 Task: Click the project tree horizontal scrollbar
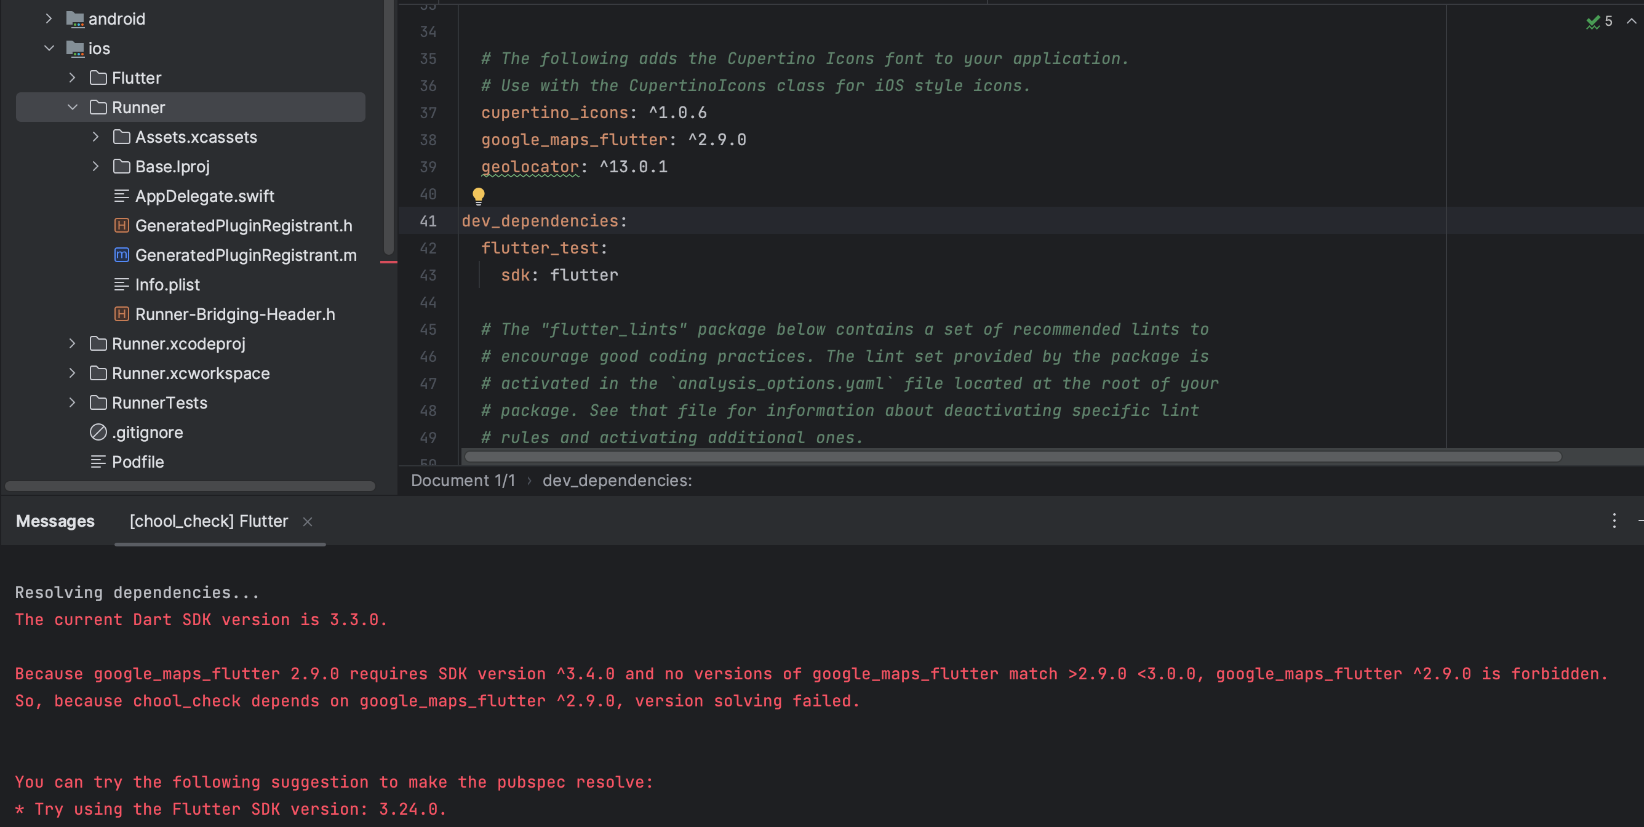coord(190,486)
